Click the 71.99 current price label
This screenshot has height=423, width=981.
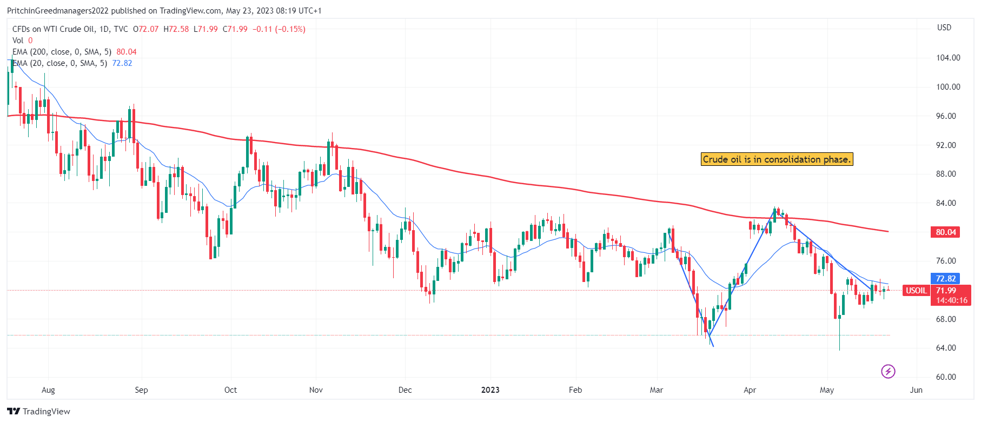(946, 291)
